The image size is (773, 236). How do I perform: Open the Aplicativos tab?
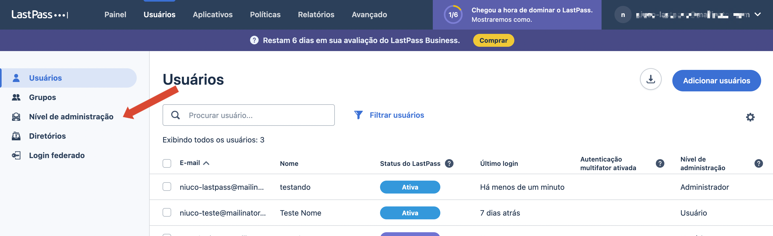click(212, 14)
